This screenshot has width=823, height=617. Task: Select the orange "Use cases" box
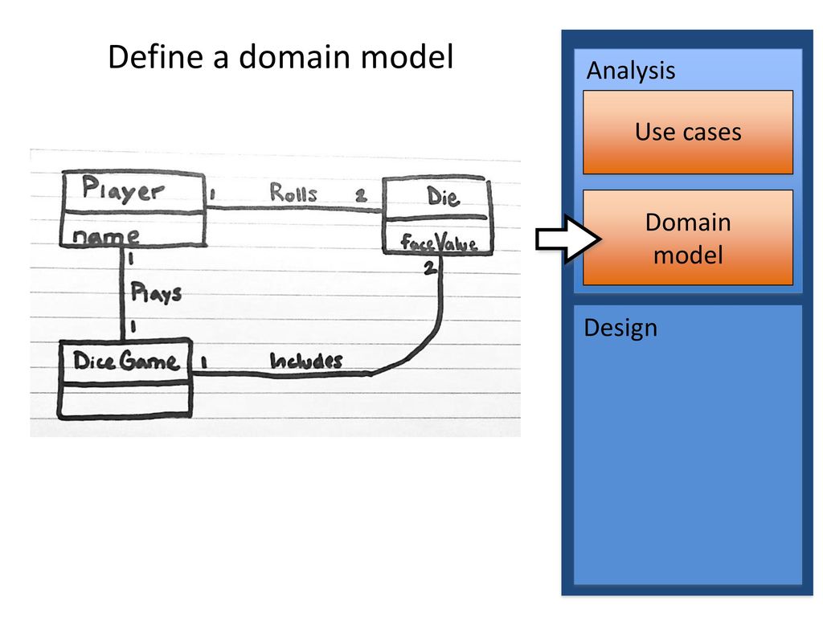click(x=688, y=132)
